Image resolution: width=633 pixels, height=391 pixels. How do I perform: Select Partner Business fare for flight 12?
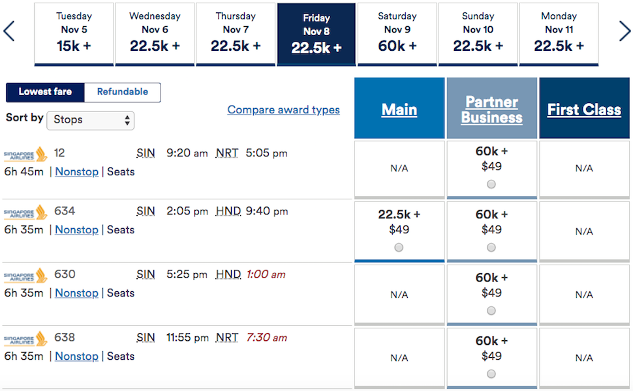491,184
